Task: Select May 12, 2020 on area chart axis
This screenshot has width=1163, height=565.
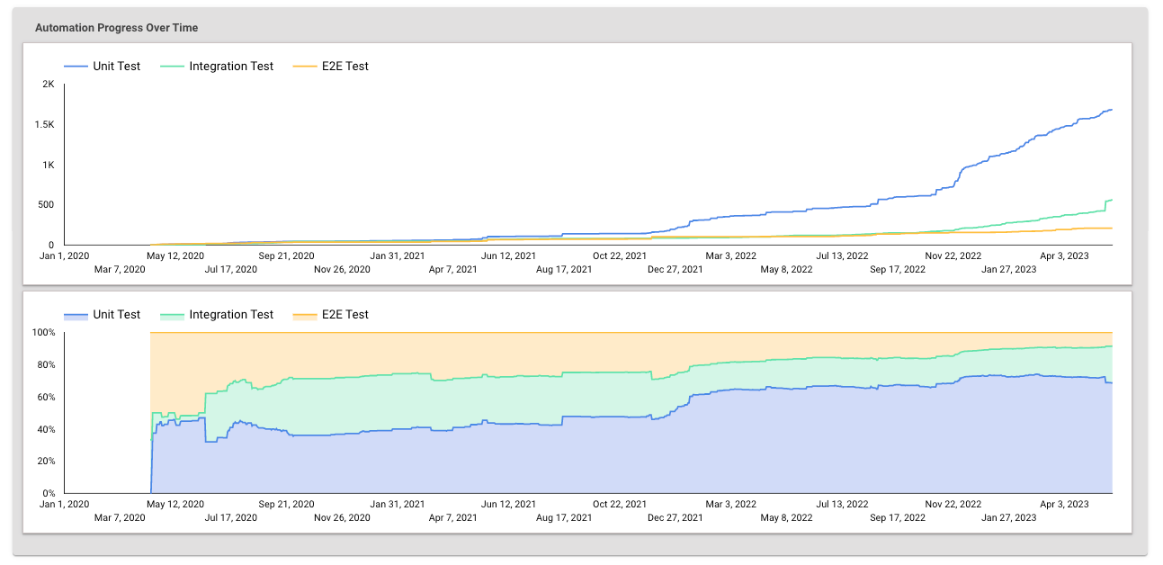Action: (175, 505)
